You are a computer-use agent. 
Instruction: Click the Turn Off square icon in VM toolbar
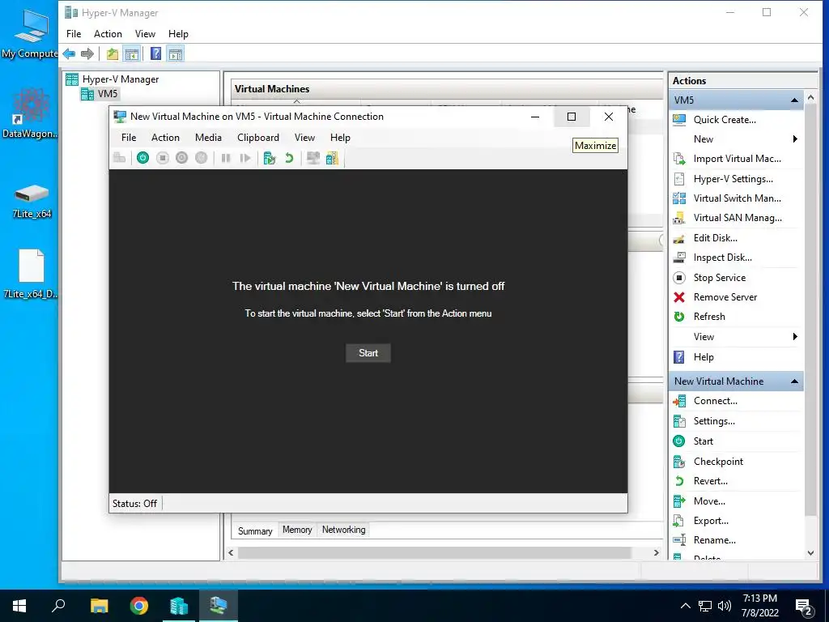pos(162,158)
